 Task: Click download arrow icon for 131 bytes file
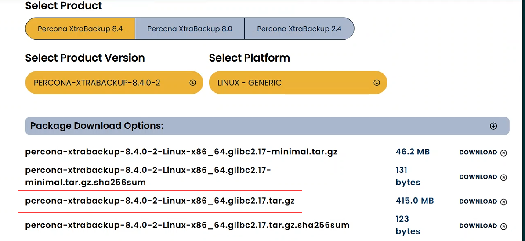pyautogui.click(x=504, y=178)
